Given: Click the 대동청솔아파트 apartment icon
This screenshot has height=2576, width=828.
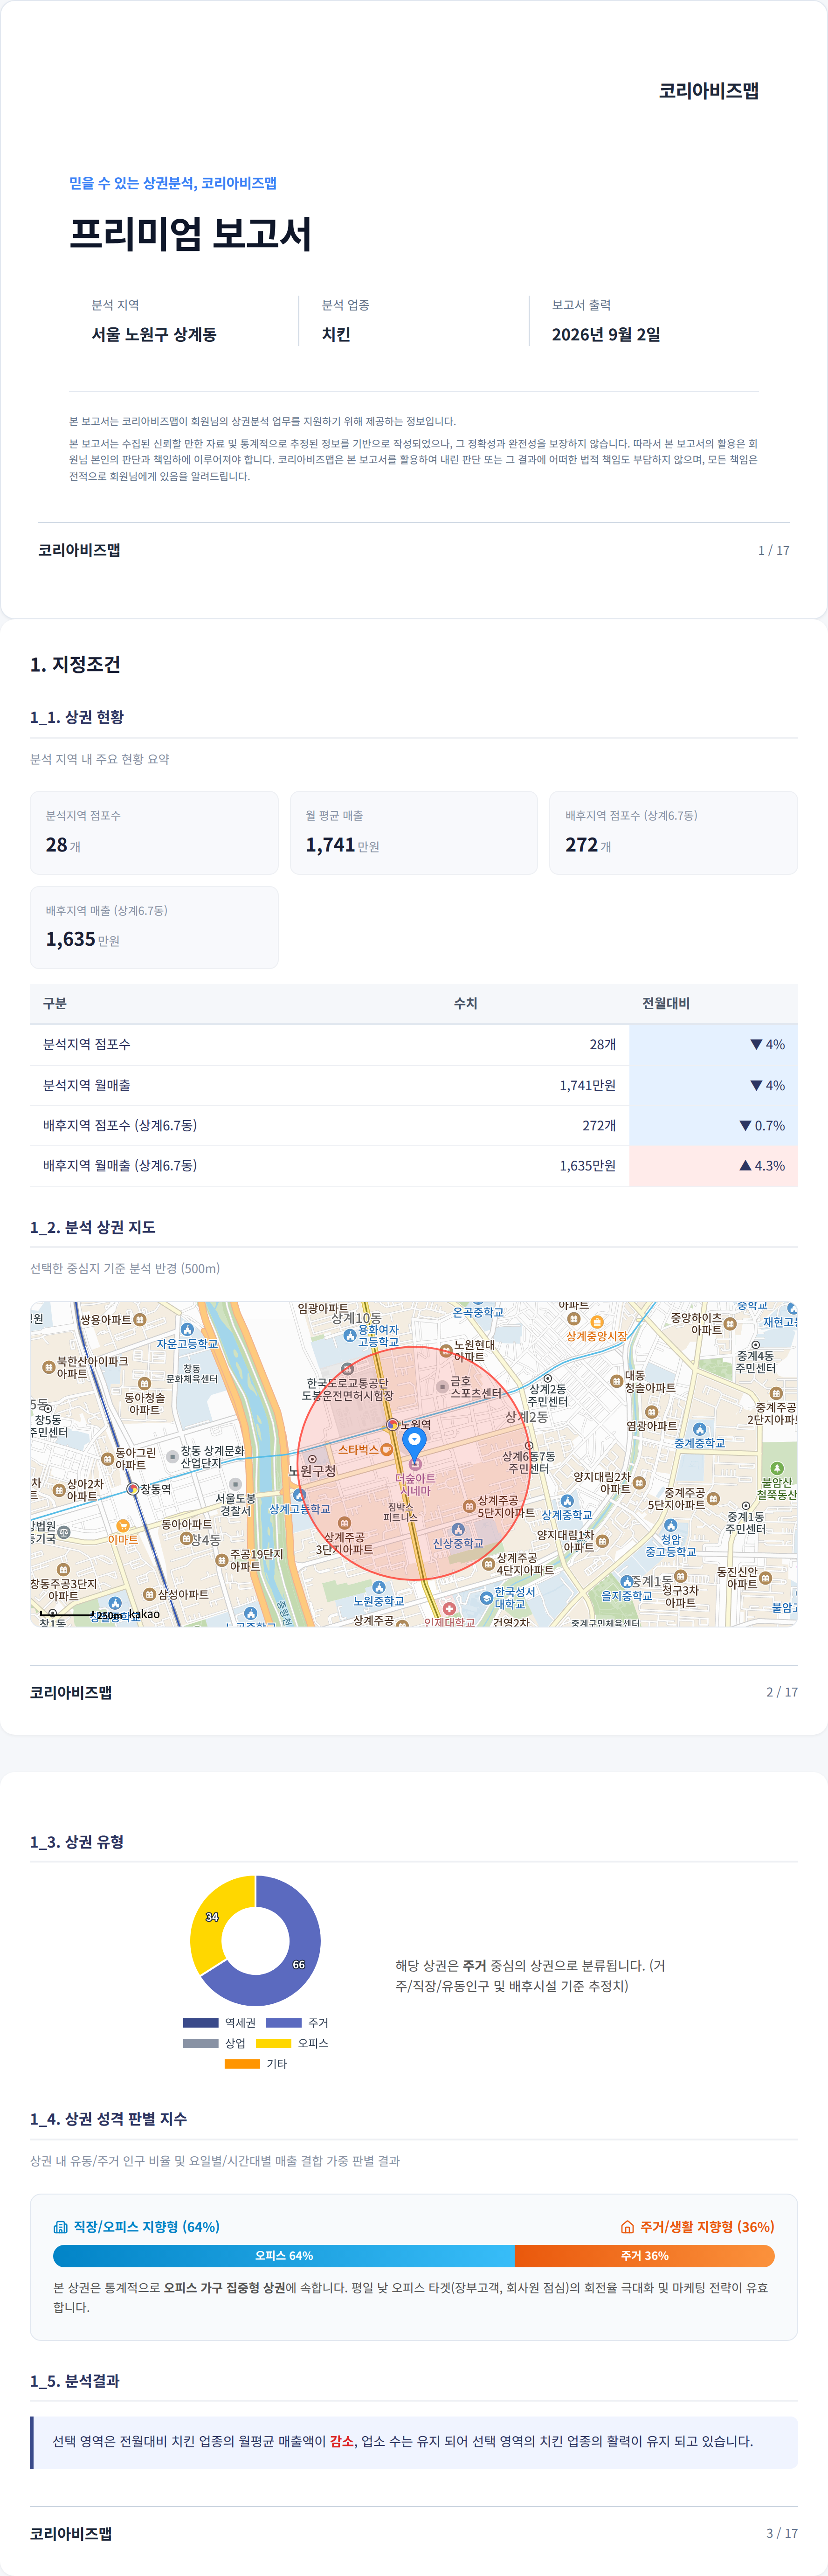Looking at the screenshot, I should coord(616,1381).
